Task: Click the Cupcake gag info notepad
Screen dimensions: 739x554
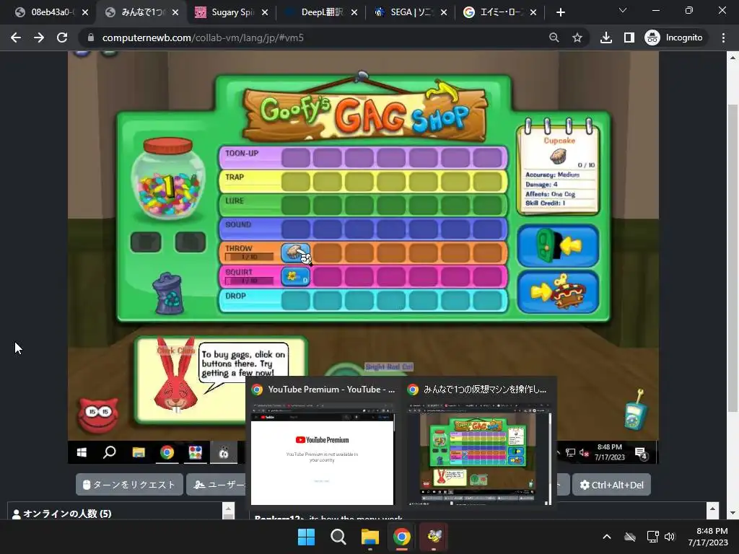Action: (558, 167)
